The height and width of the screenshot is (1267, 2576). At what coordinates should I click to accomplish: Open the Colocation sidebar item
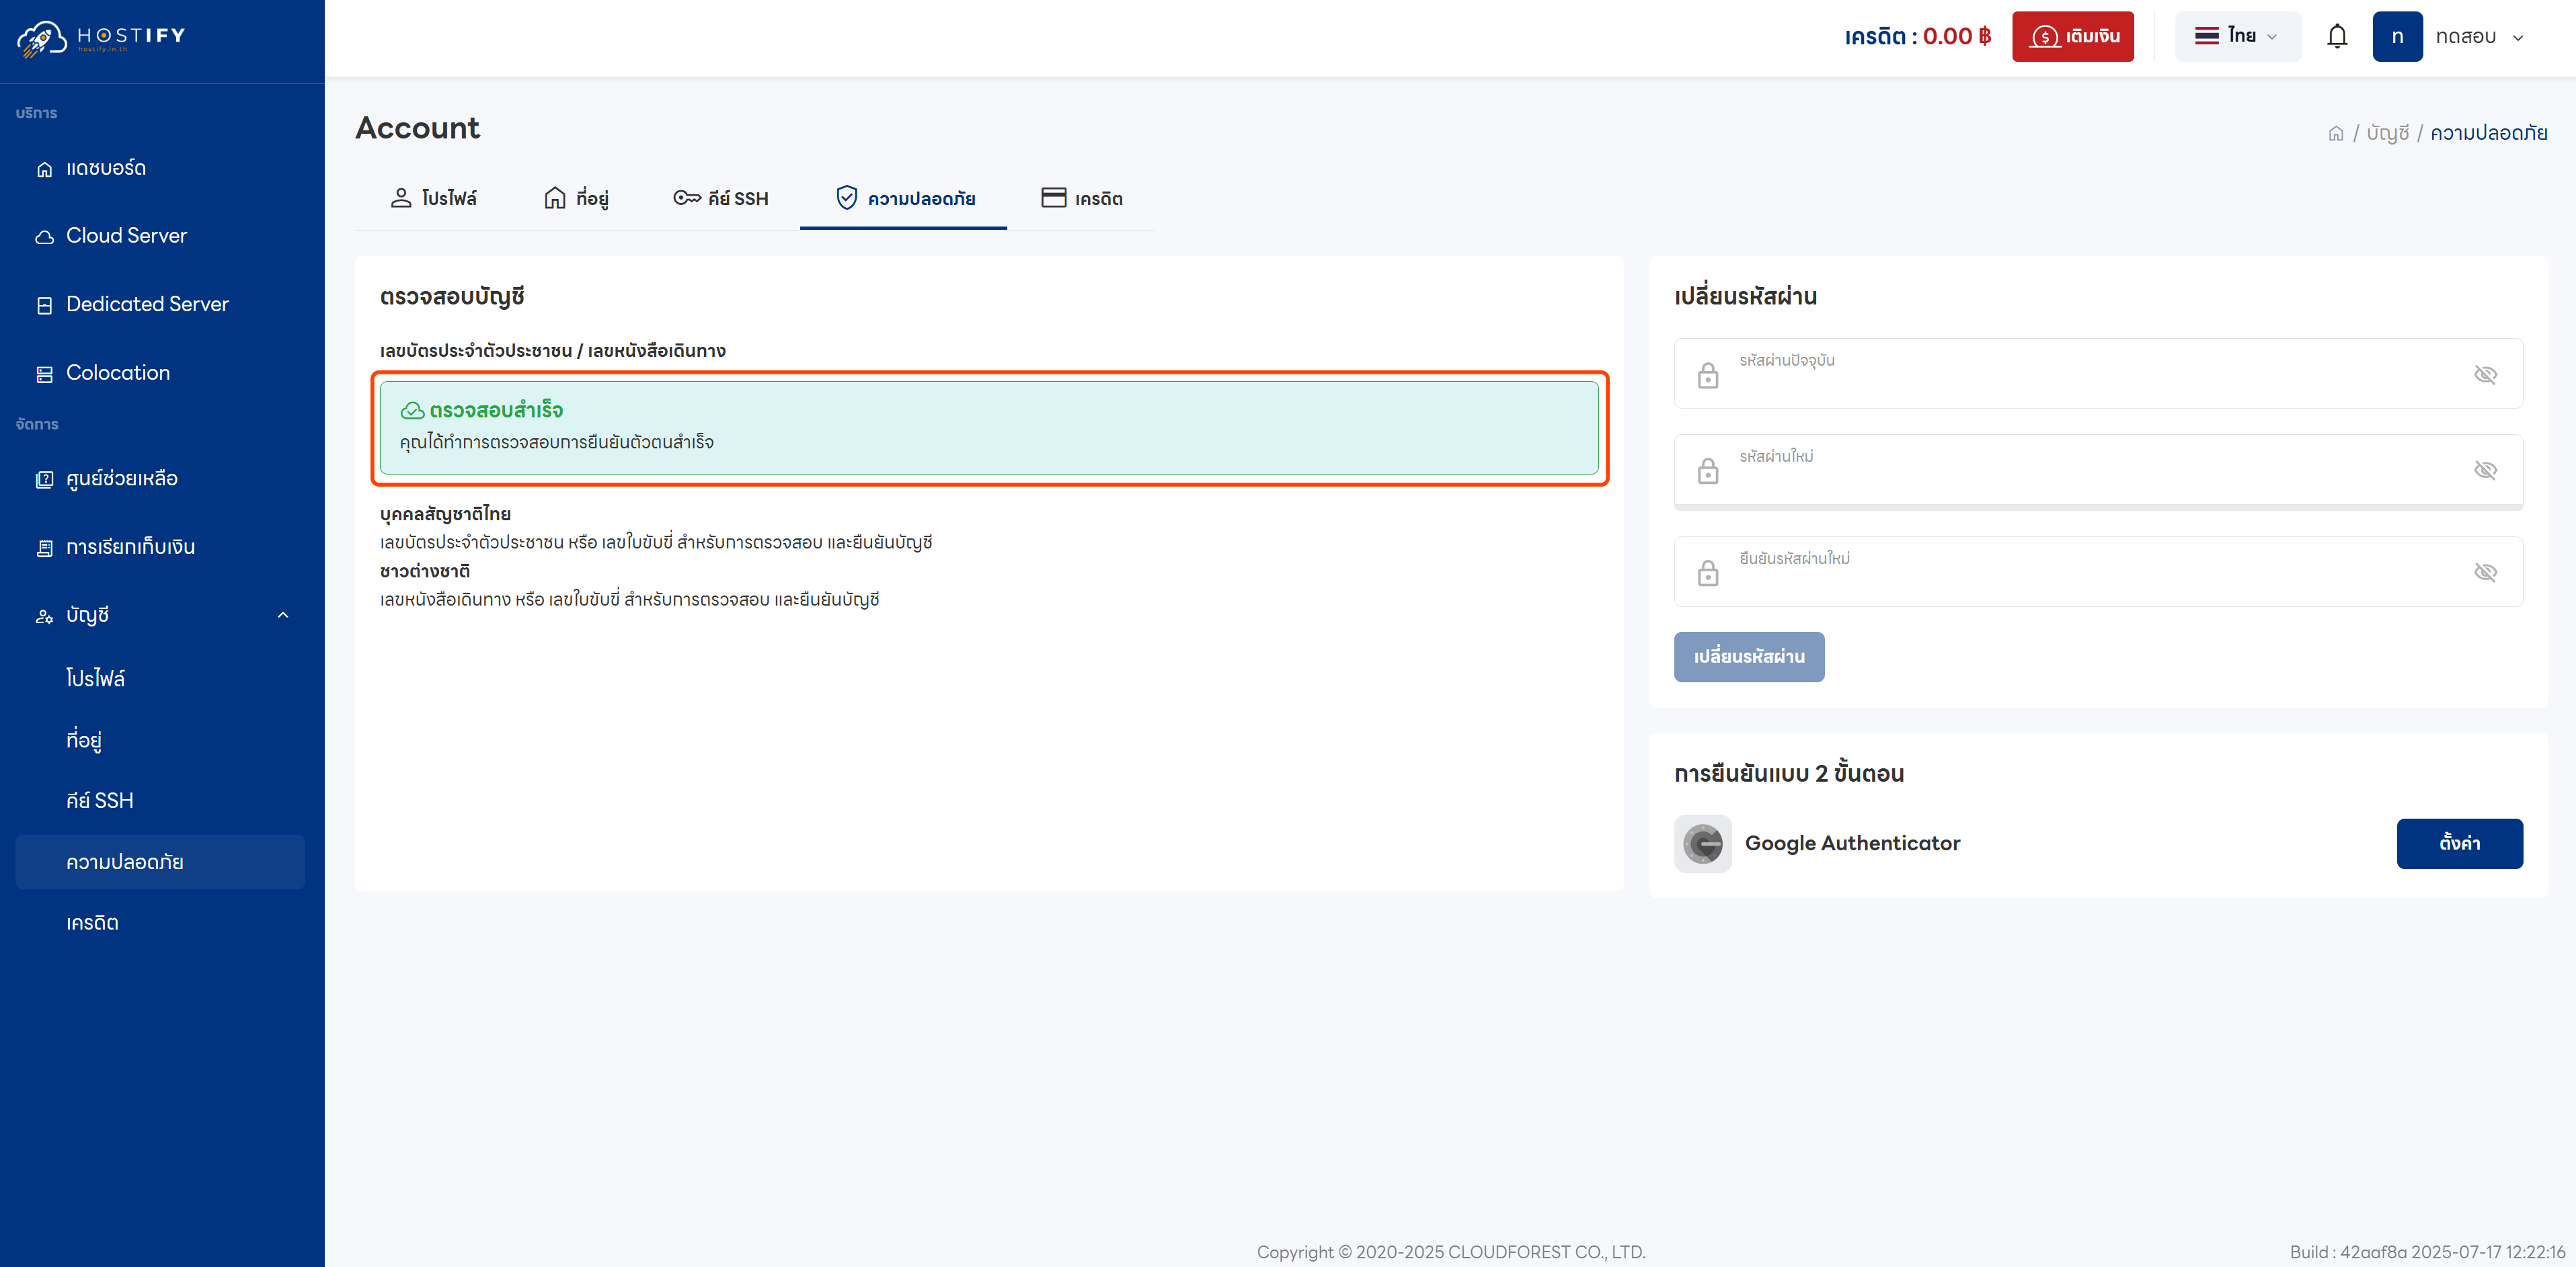pos(118,373)
